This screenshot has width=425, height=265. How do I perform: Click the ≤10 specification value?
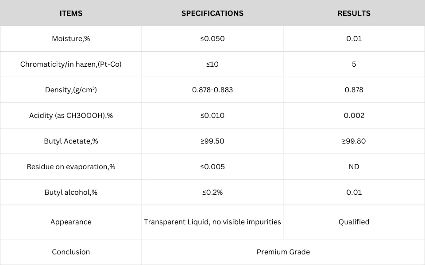point(212,64)
